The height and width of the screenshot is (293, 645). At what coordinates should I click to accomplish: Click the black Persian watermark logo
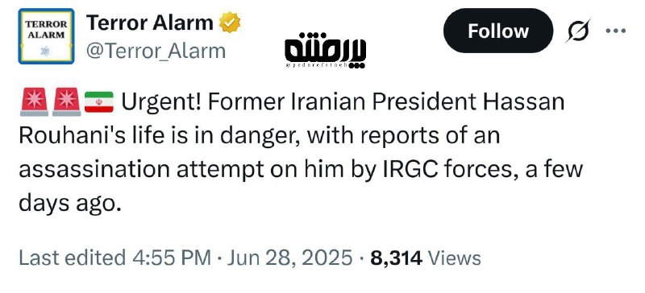(325, 47)
